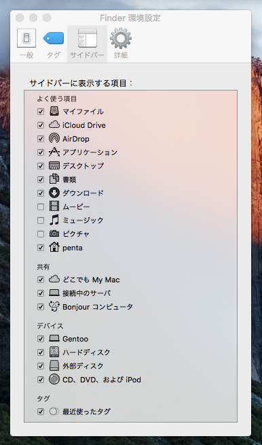Viewport: 262px width, 445px height.
Task: Uncheck the 最近使ったタグ checkbox
Action: click(x=41, y=412)
